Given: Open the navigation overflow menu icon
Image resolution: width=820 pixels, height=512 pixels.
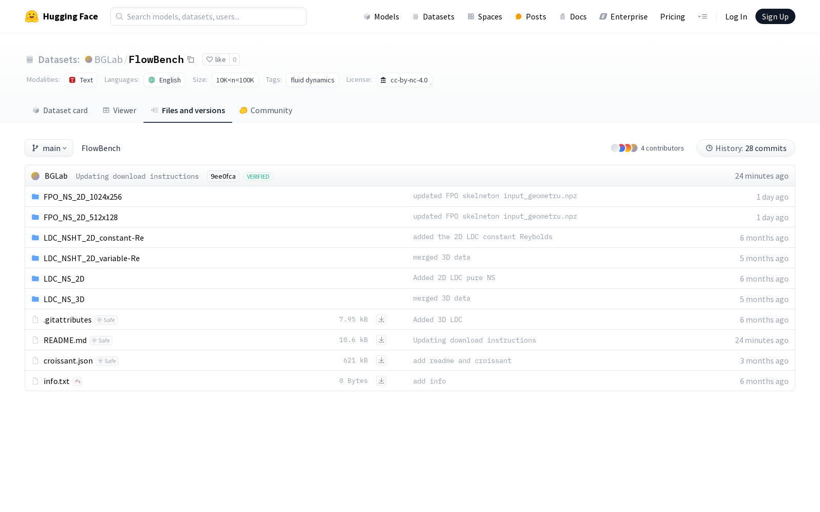Looking at the screenshot, I should pyautogui.click(x=702, y=16).
